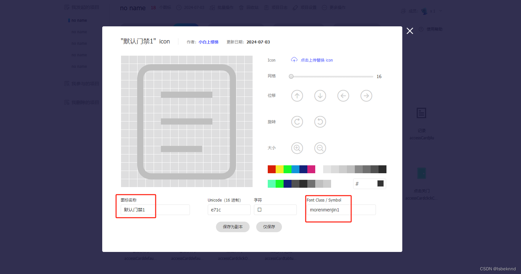Click the Font Class field morenmenjin1
521x274 pixels.
(x=341, y=210)
